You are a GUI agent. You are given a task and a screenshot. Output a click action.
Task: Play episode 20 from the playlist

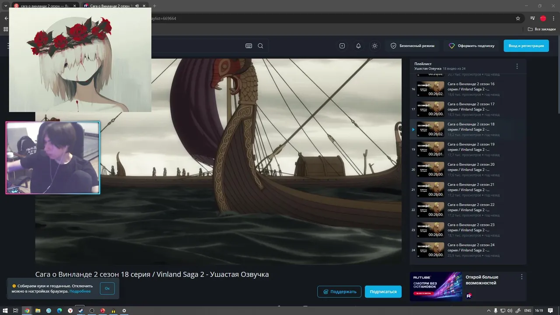(x=467, y=169)
